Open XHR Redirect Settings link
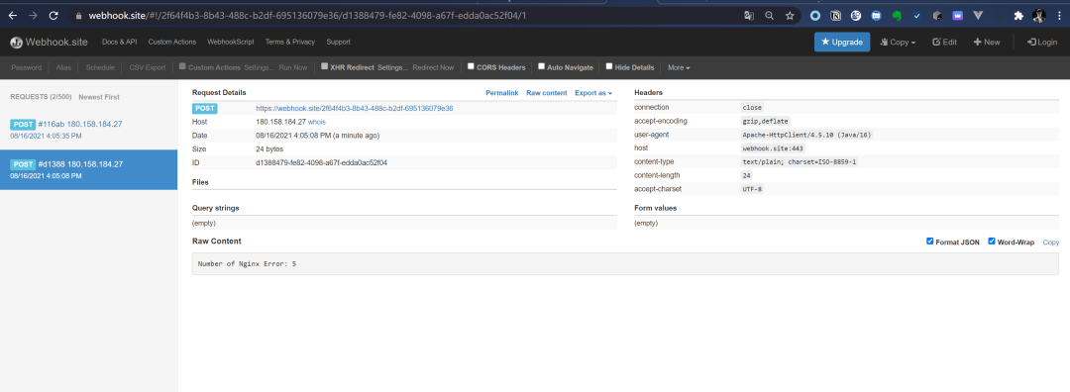 pyautogui.click(x=393, y=67)
